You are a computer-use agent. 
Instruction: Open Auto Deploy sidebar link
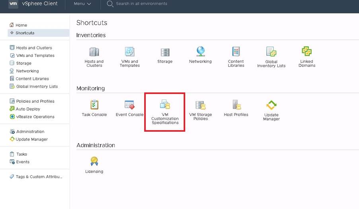(28, 109)
